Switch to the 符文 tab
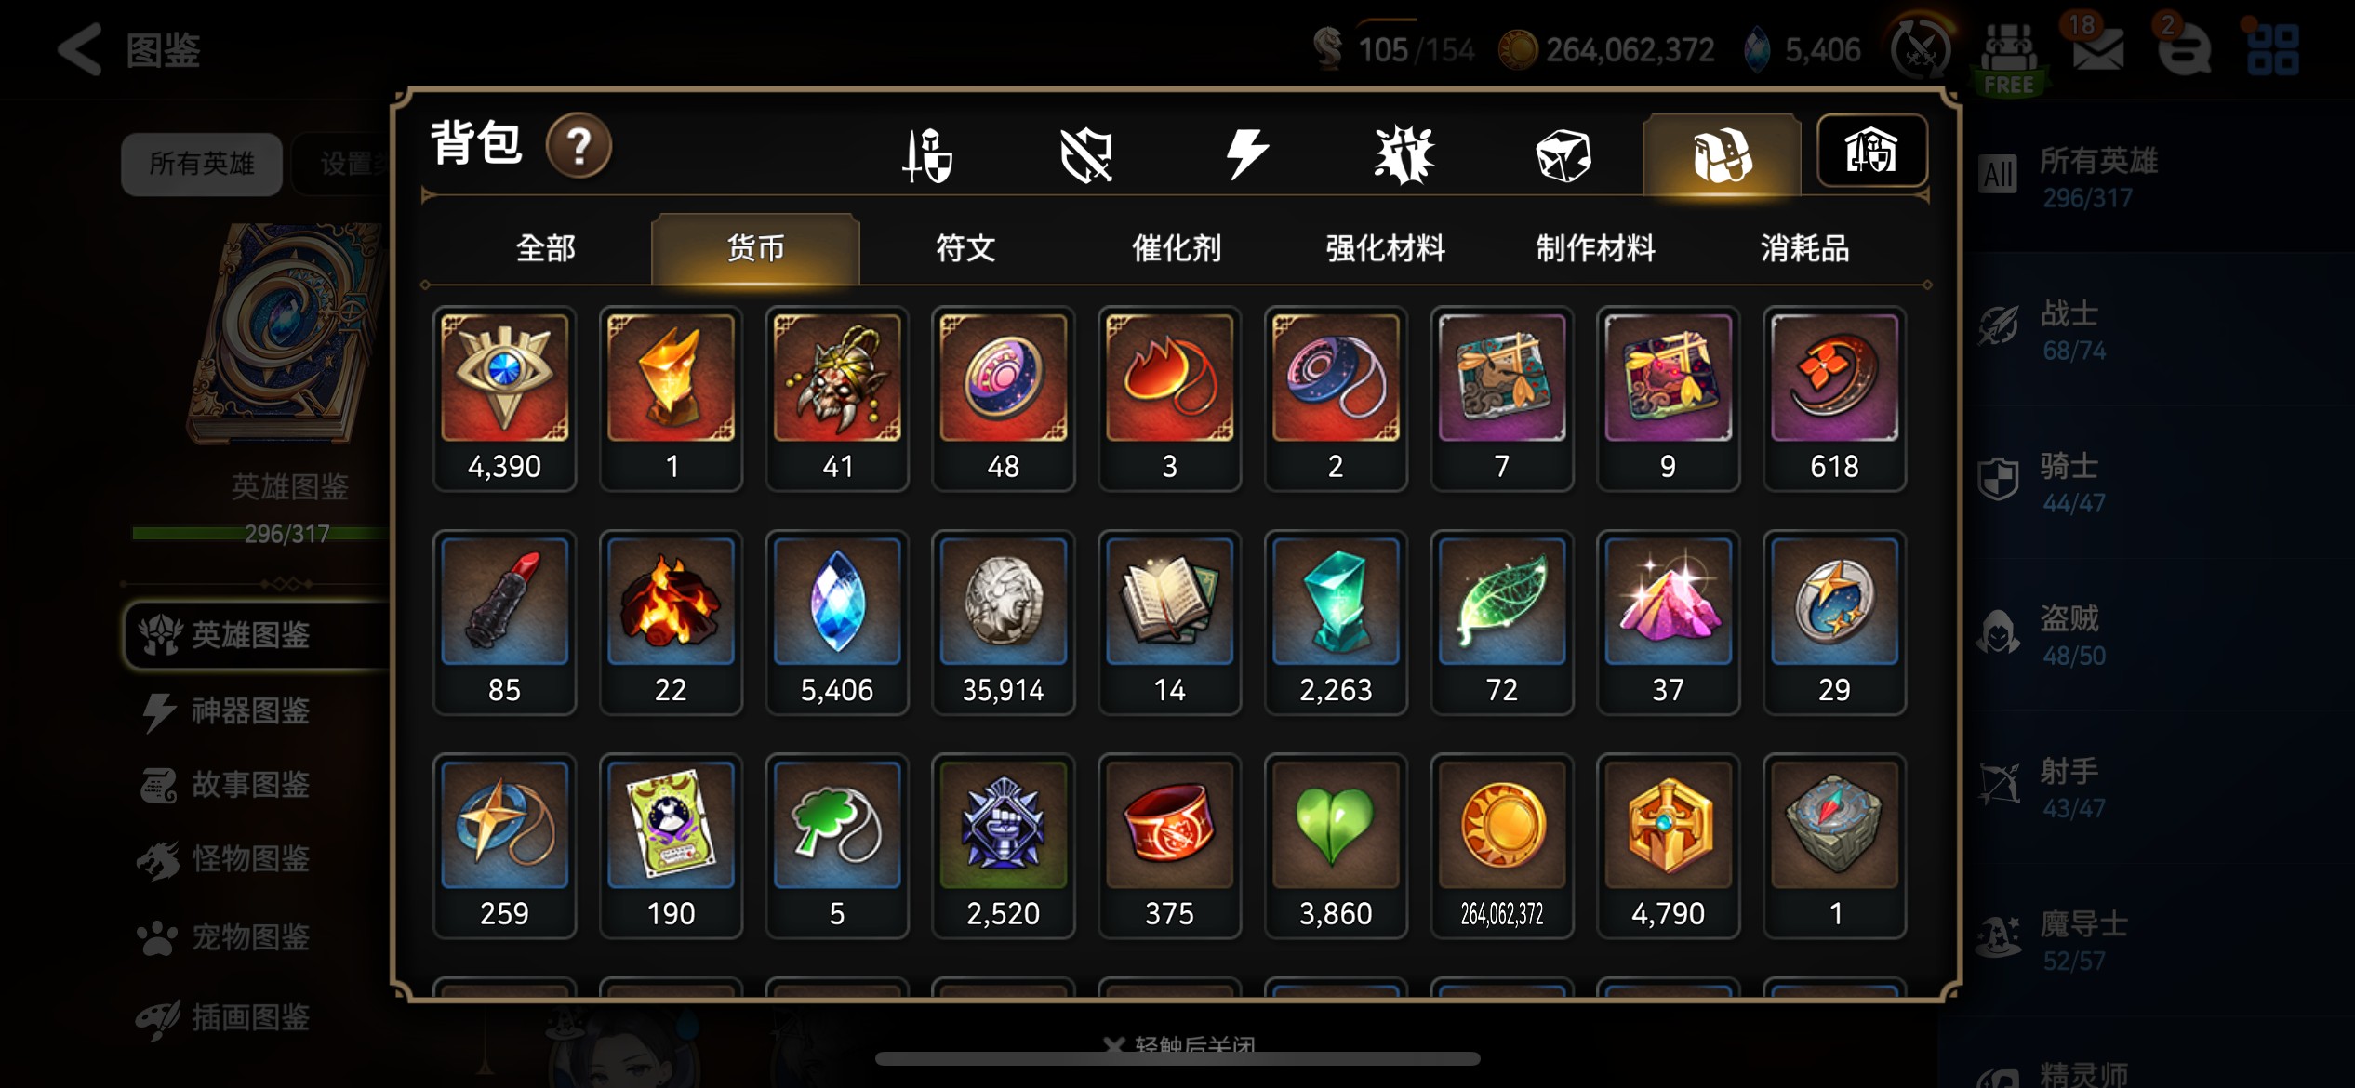Image resolution: width=2355 pixels, height=1088 pixels. pyautogui.click(x=965, y=248)
